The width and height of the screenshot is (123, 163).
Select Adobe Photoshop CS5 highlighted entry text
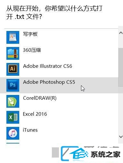(x=49, y=82)
